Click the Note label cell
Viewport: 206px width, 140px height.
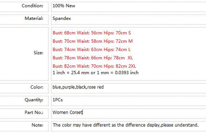[24, 125]
